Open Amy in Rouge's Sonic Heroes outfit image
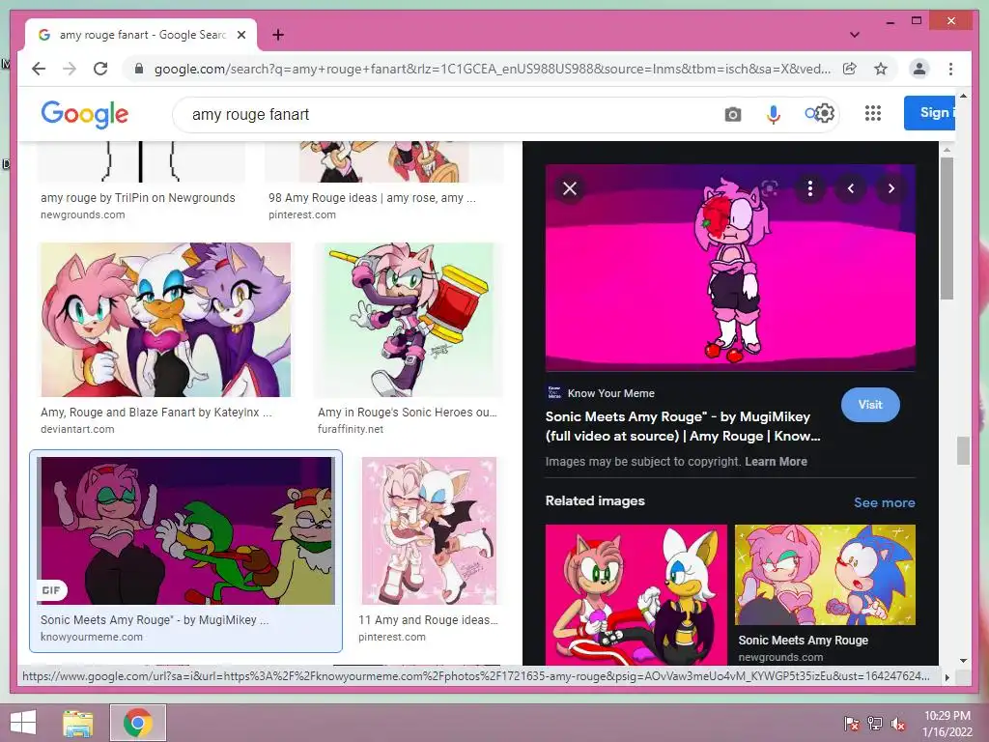 tap(409, 320)
